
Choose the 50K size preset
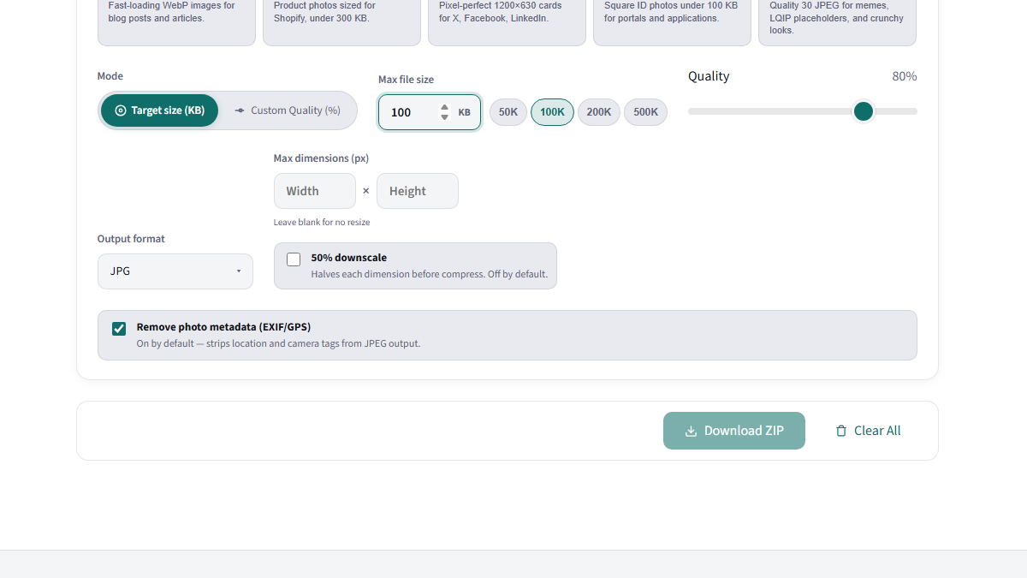point(508,112)
